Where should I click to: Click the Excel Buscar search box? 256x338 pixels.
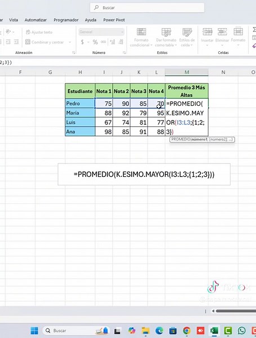147,8
